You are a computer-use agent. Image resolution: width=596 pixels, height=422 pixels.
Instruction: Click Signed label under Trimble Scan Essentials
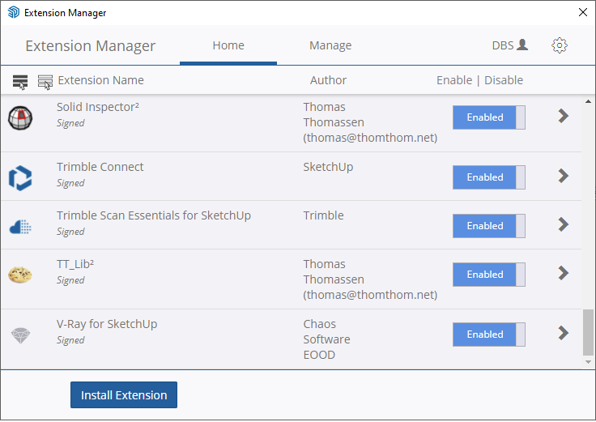click(70, 232)
